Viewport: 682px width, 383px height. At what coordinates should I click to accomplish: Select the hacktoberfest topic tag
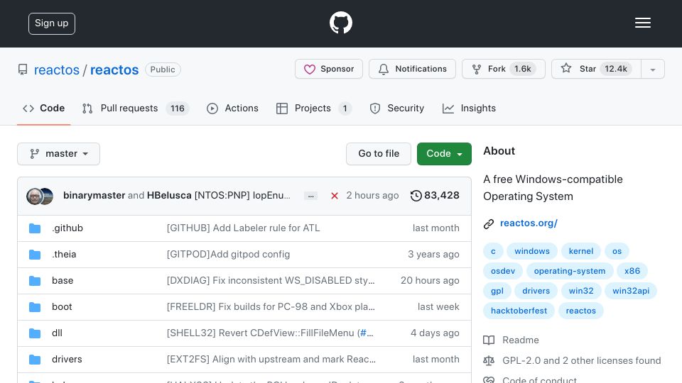coord(519,311)
